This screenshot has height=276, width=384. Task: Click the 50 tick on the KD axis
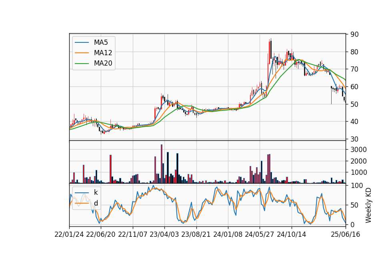click(x=354, y=205)
